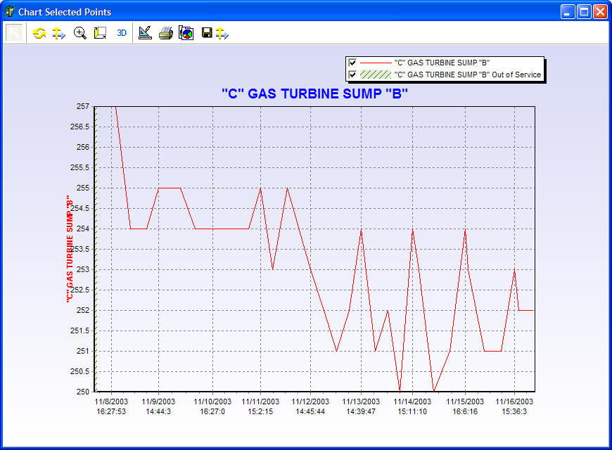This screenshot has width=612, height=450.
Task: Click the yellow page icon left of 3D
Action: (x=100, y=33)
